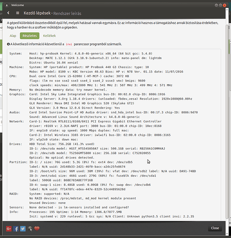The width and height of the screenshot is (231, 238).
Task: Click the inxi command label
Action: click(x=69, y=44)
